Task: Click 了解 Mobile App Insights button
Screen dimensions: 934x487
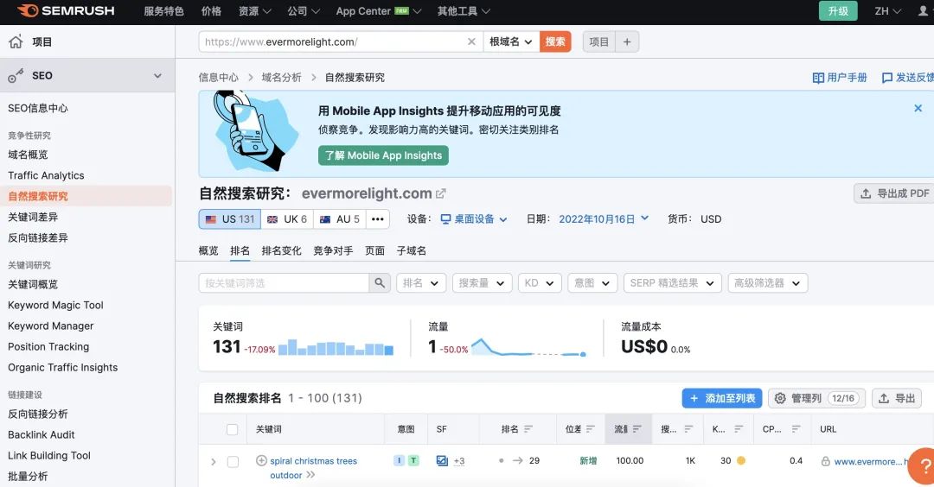Action: (x=383, y=155)
